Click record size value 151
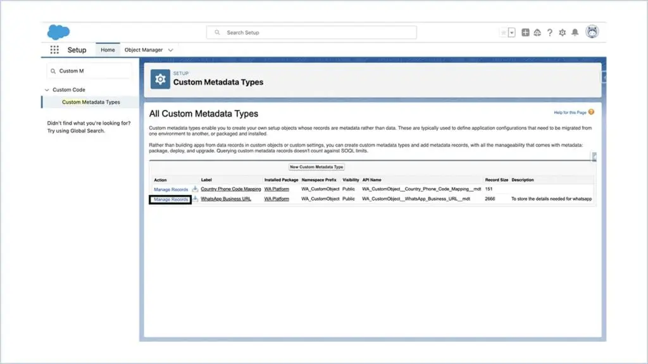Viewport: 648px width, 364px height. [x=489, y=189]
